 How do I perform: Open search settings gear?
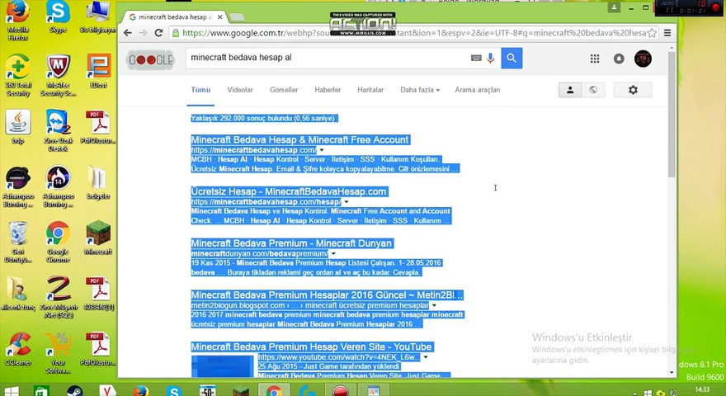[x=633, y=90]
